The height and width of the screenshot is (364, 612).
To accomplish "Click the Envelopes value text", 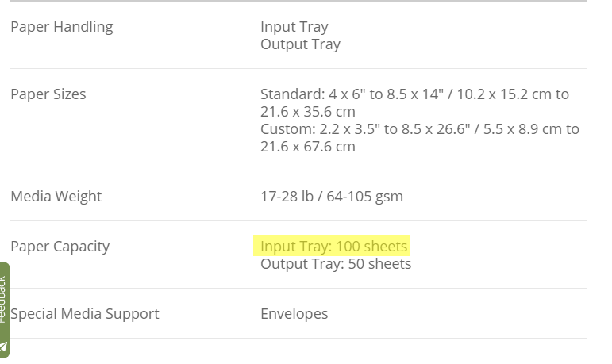I will pos(294,314).
